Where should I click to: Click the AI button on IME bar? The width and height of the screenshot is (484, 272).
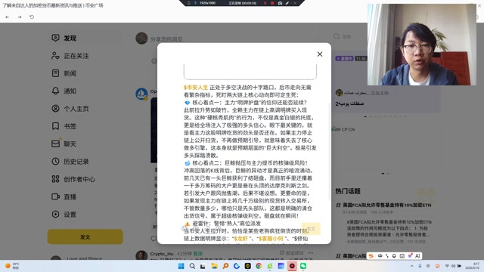417,256
